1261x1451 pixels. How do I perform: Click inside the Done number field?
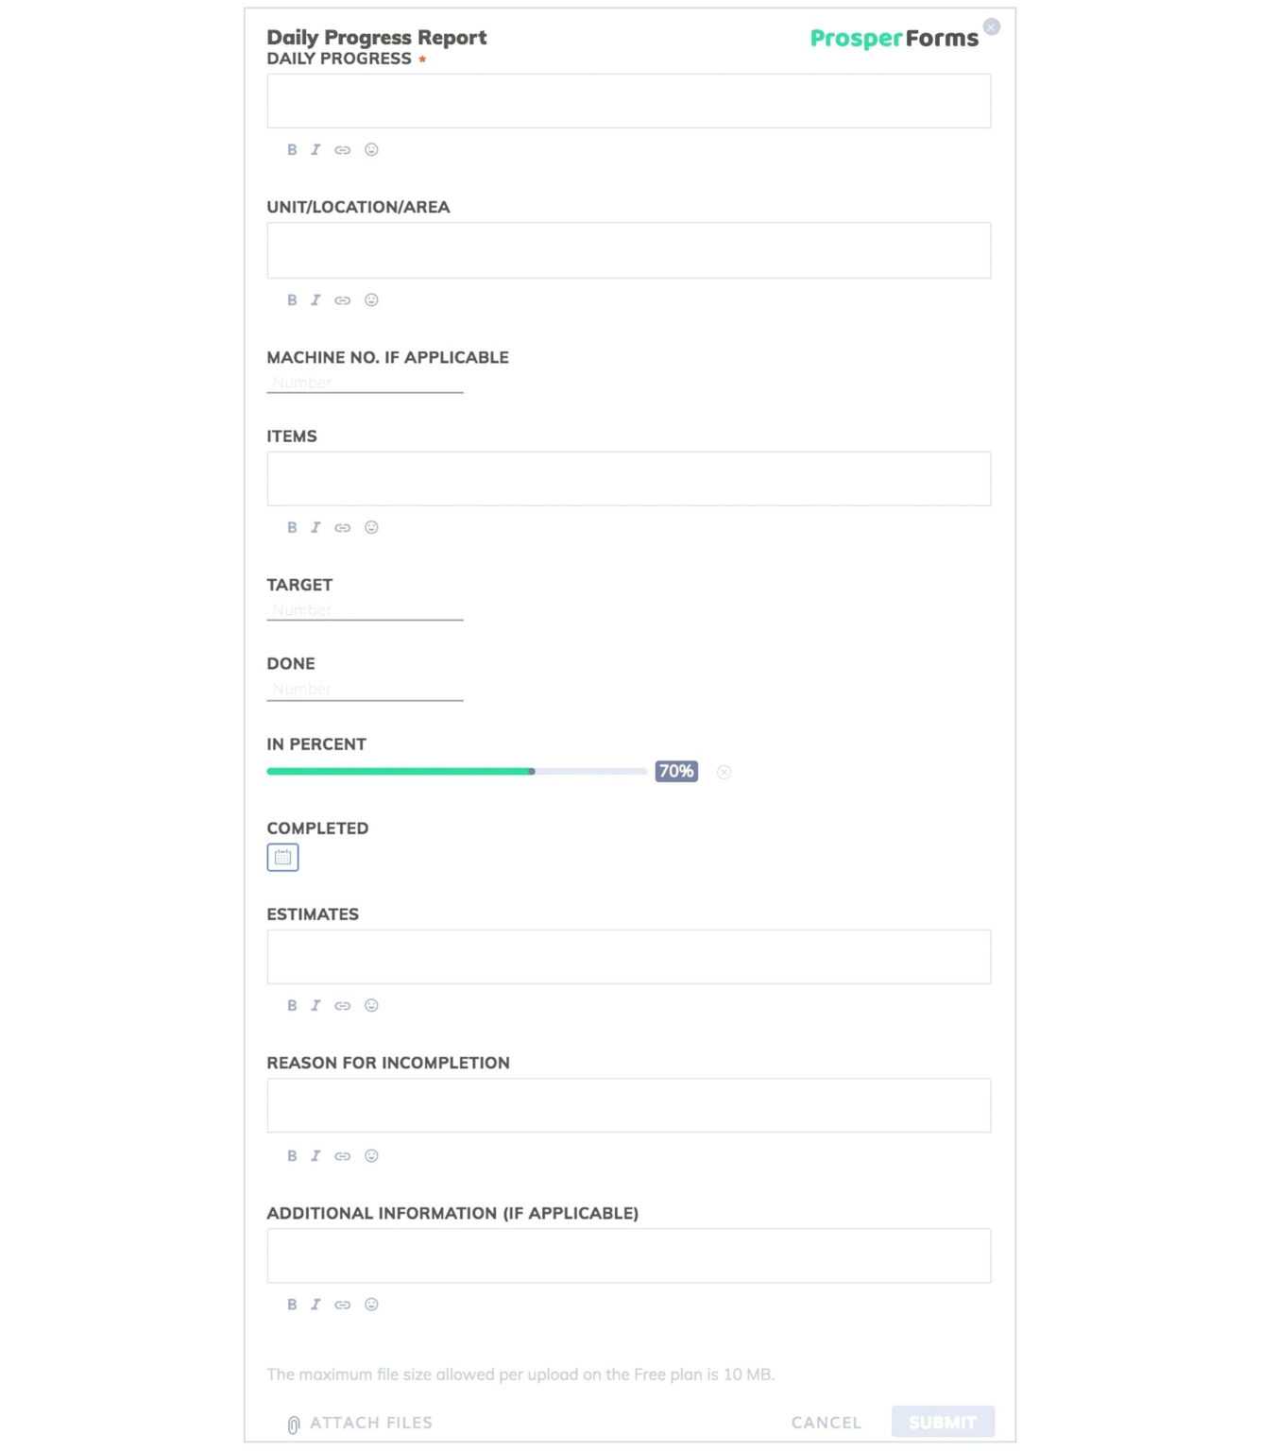[365, 688]
